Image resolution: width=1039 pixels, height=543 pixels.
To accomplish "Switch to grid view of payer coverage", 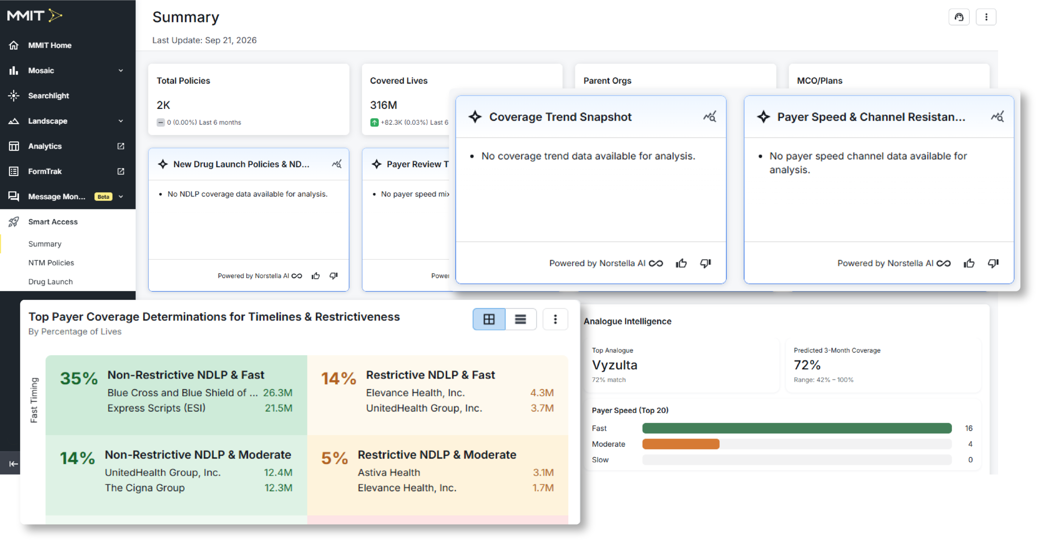I will pos(489,319).
